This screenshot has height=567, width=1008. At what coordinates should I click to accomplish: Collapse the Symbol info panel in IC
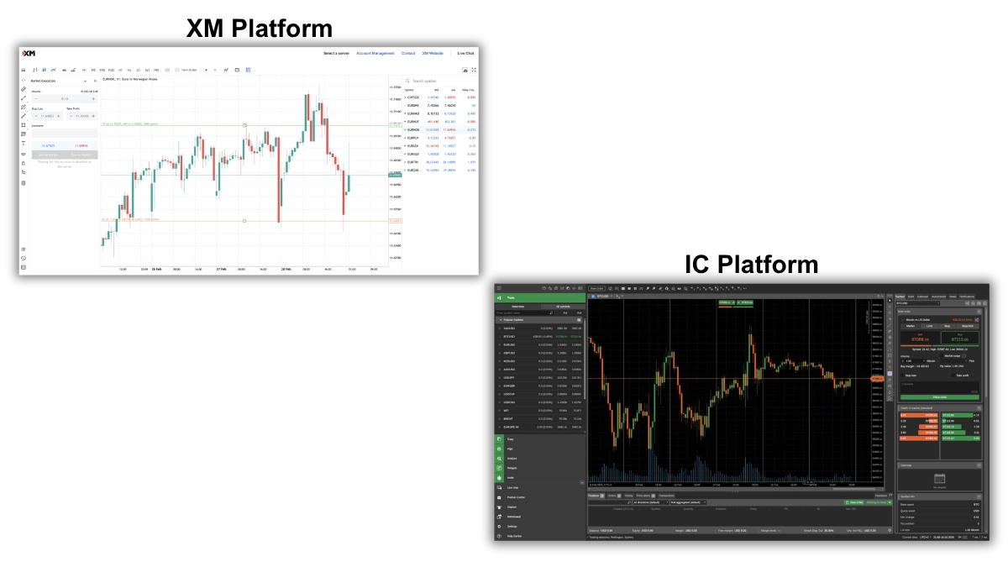pyautogui.click(x=979, y=496)
